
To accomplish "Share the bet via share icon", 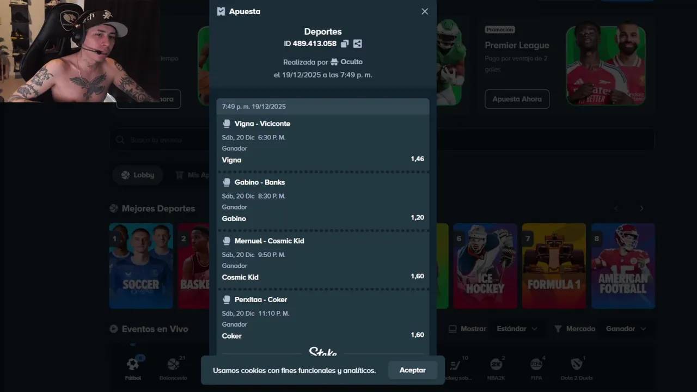I will 357,44.
